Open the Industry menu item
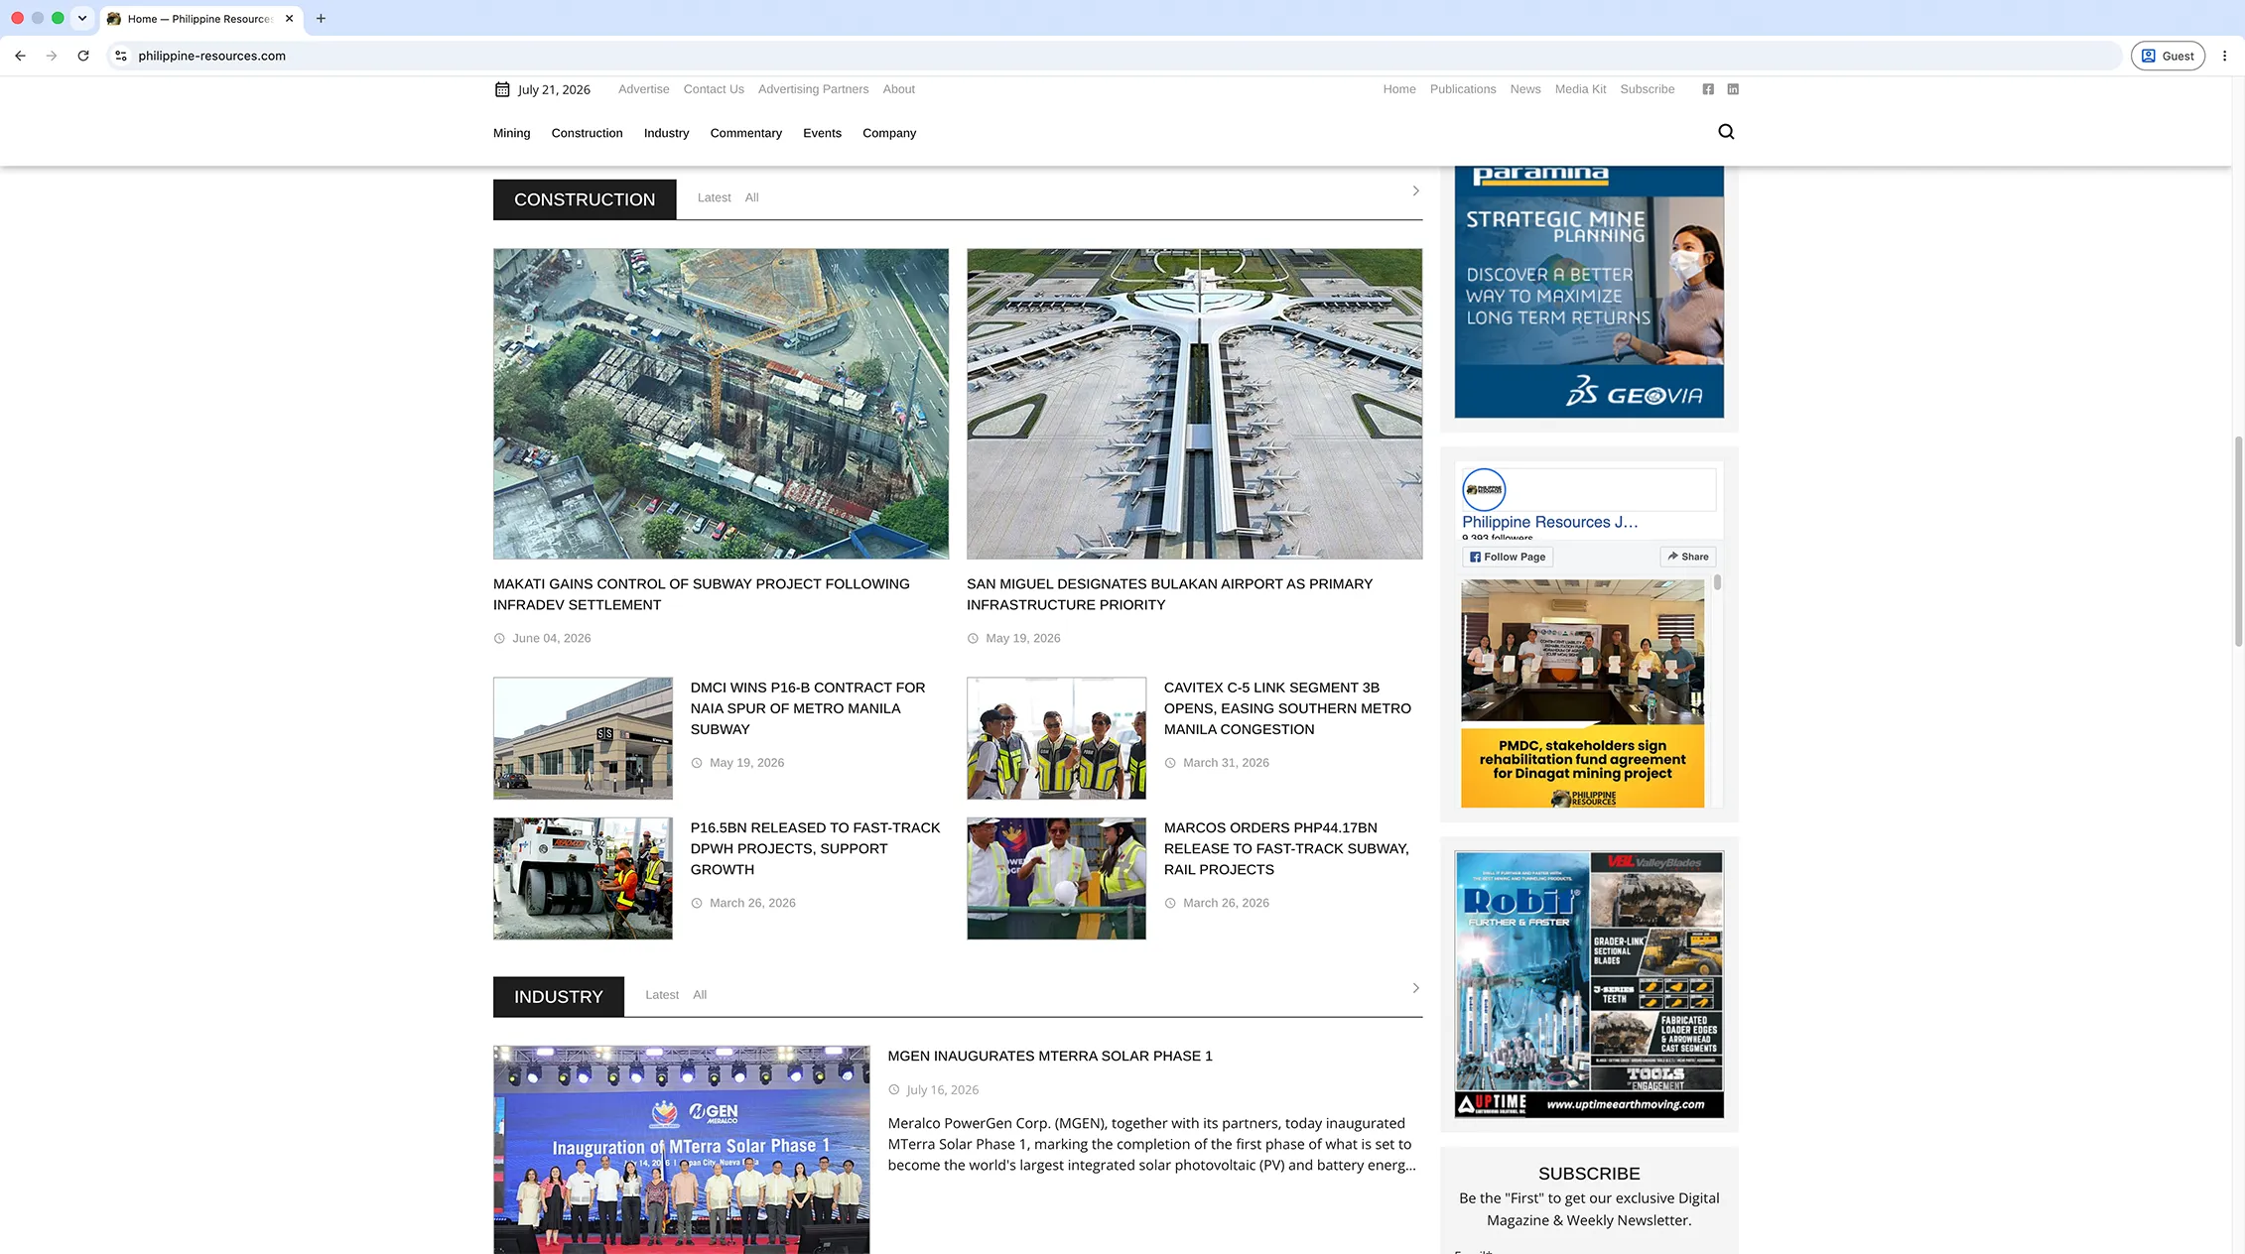This screenshot has height=1254, width=2245. coord(666,133)
